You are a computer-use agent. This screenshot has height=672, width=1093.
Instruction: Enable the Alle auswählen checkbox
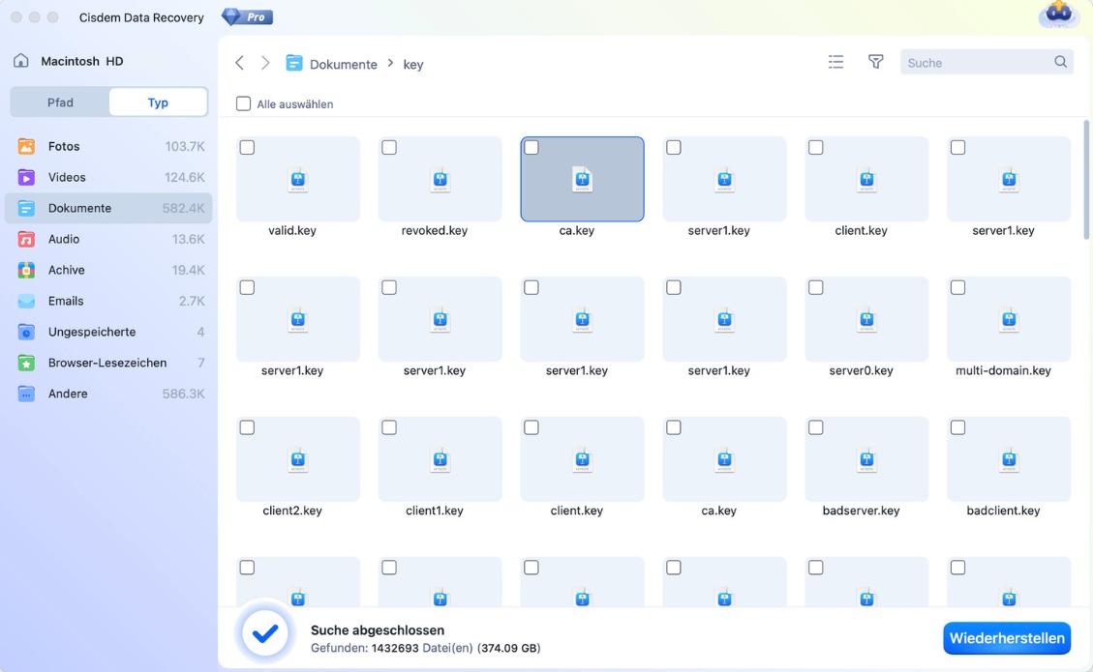(244, 103)
